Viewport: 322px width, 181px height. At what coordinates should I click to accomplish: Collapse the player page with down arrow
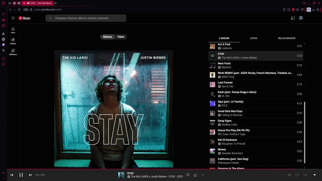(314, 175)
